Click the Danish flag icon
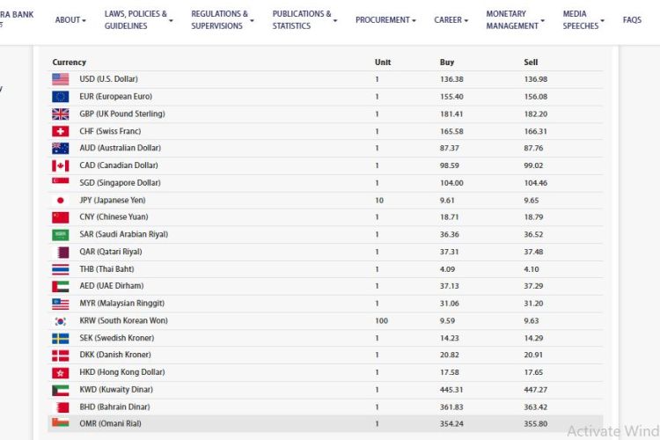The image size is (660, 440). point(60,356)
